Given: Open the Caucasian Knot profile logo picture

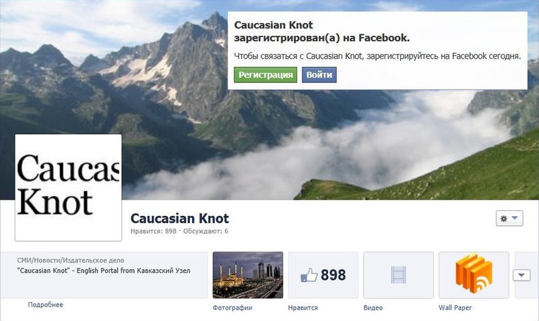Looking at the screenshot, I should click(x=68, y=187).
